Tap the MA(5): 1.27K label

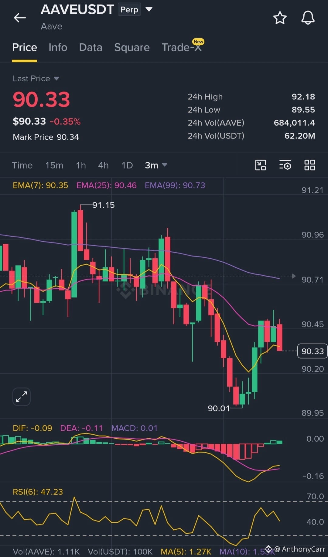coord(186,552)
